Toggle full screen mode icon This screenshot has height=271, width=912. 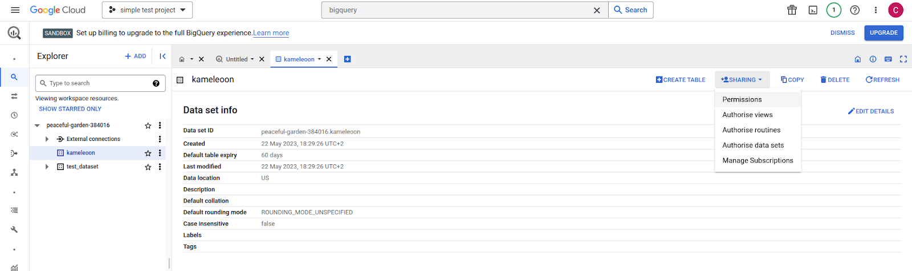click(x=903, y=59)
